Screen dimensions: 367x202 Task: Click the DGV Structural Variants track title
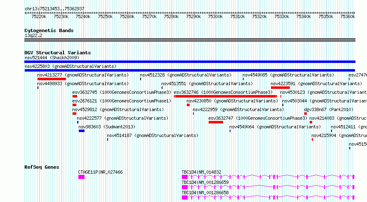[58, 53]
